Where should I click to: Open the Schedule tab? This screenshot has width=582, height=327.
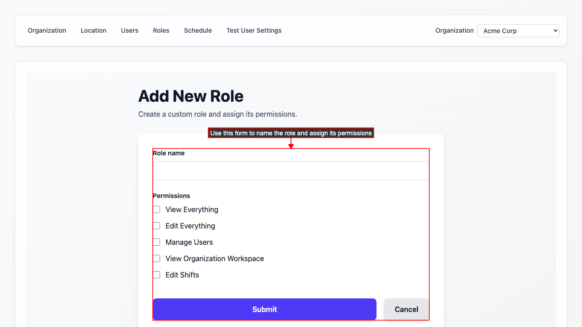198,30
